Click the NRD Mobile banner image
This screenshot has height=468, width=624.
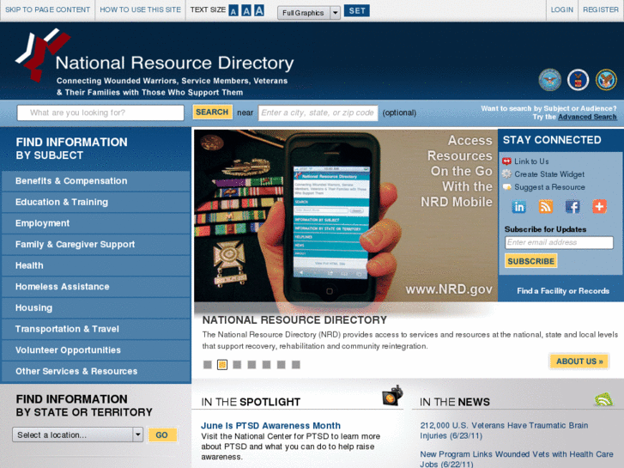point(345,215)
